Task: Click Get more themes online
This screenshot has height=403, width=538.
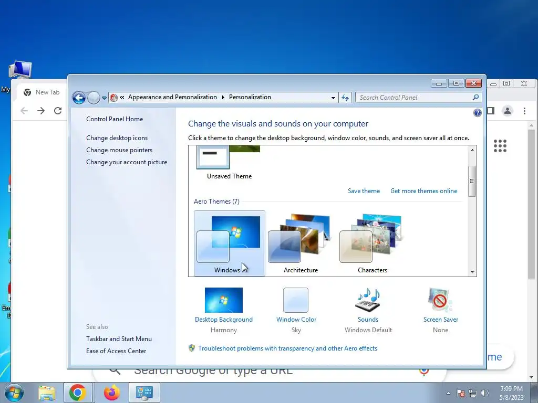Action: pyautogui.click(x=424, y=191)
